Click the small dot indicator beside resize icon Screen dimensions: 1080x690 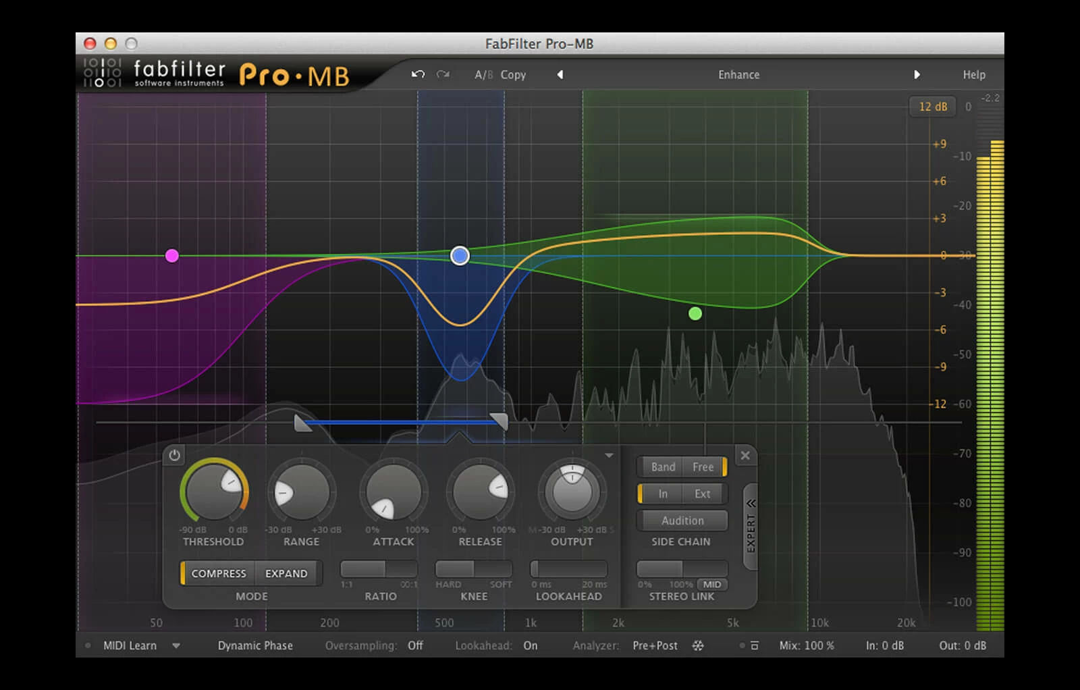742,645
